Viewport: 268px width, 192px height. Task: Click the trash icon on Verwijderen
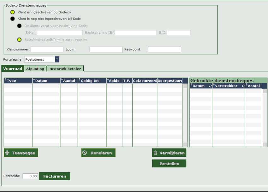155,153
